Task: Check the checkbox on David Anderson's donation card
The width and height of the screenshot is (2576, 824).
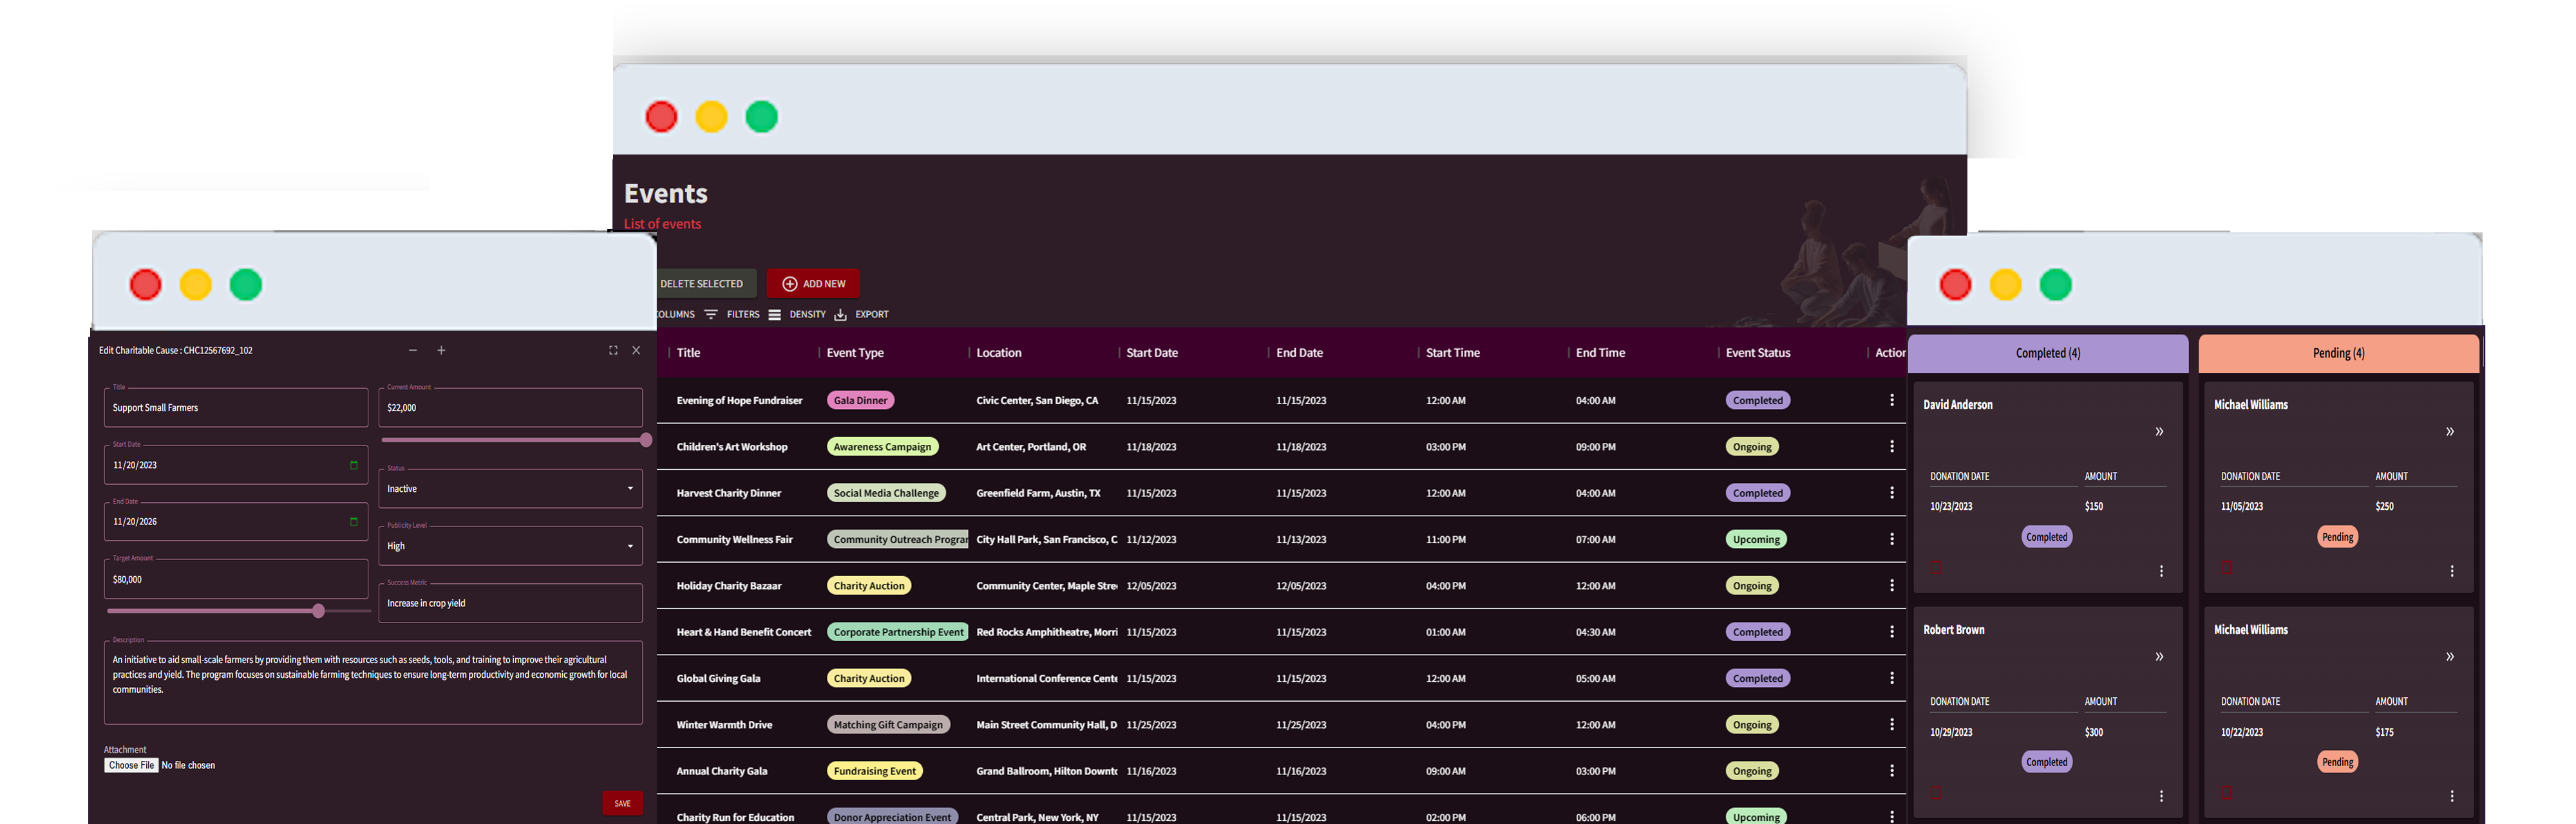Action: coord(1937,567)
